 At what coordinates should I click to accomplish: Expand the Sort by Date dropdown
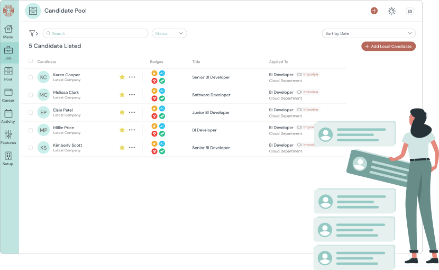(x=369, y=33)
